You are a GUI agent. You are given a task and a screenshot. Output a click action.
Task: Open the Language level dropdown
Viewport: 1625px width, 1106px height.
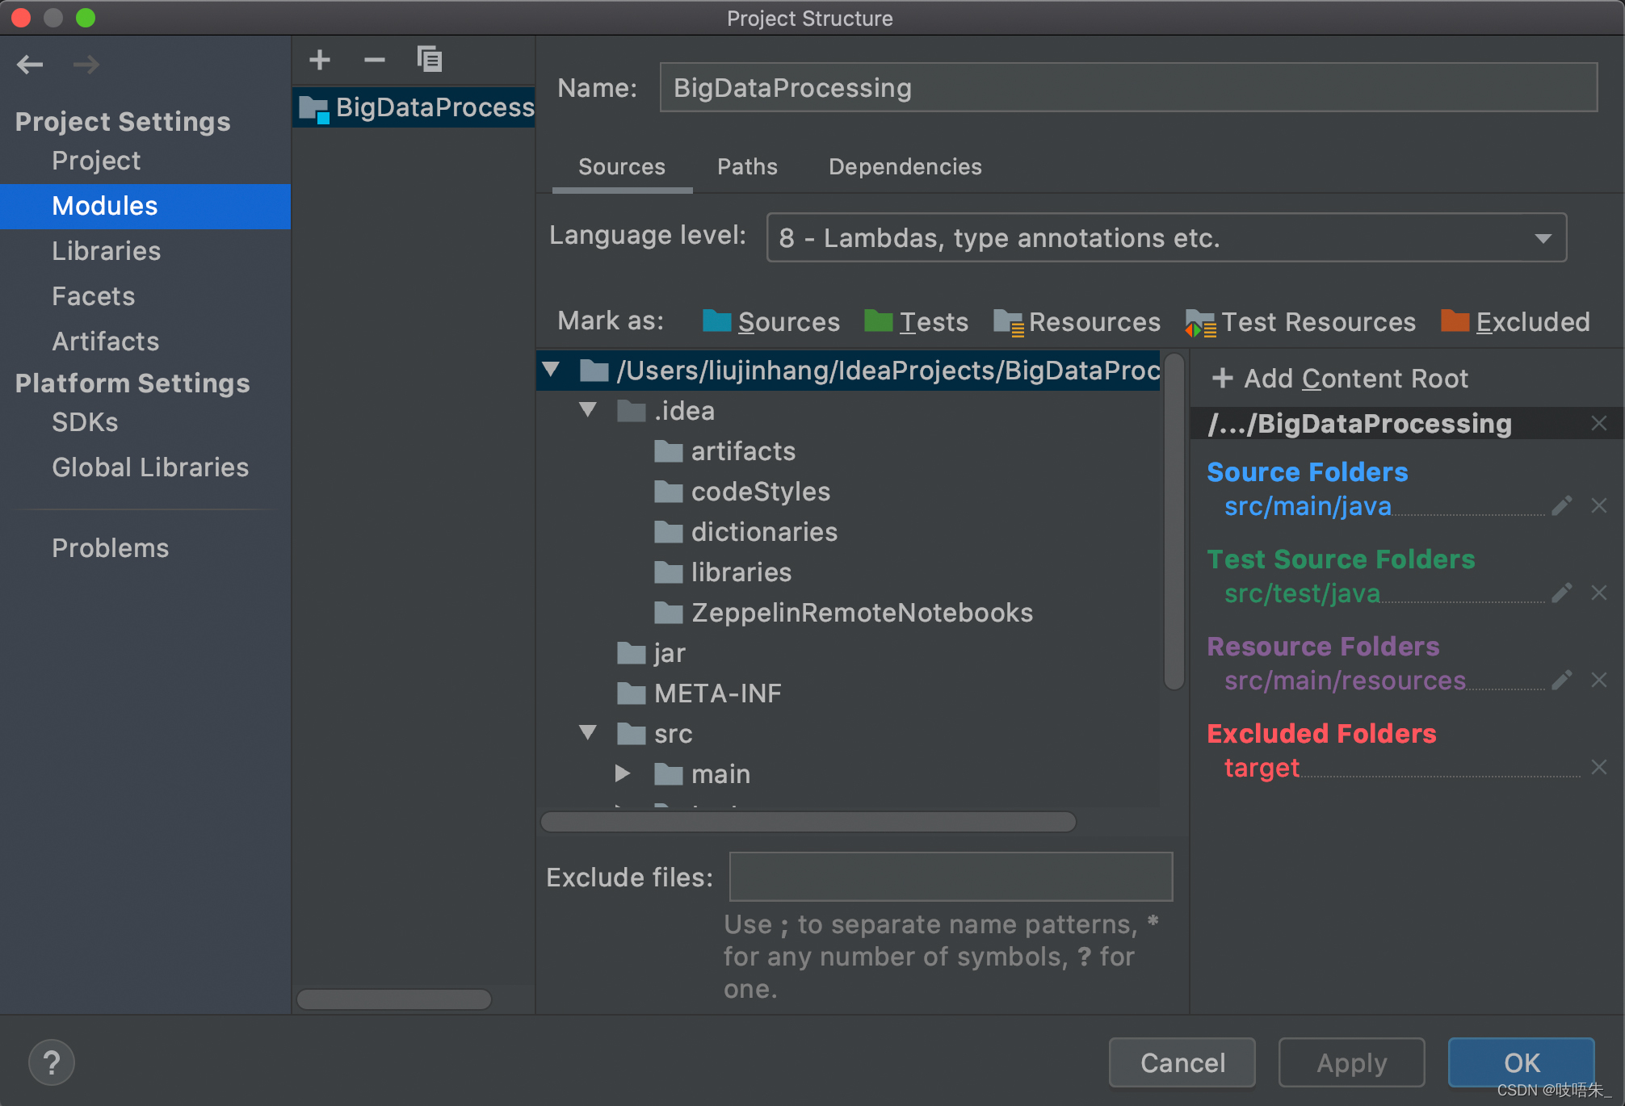[1165, 238]
